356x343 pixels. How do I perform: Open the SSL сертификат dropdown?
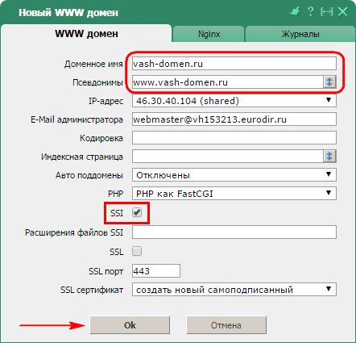234,290
